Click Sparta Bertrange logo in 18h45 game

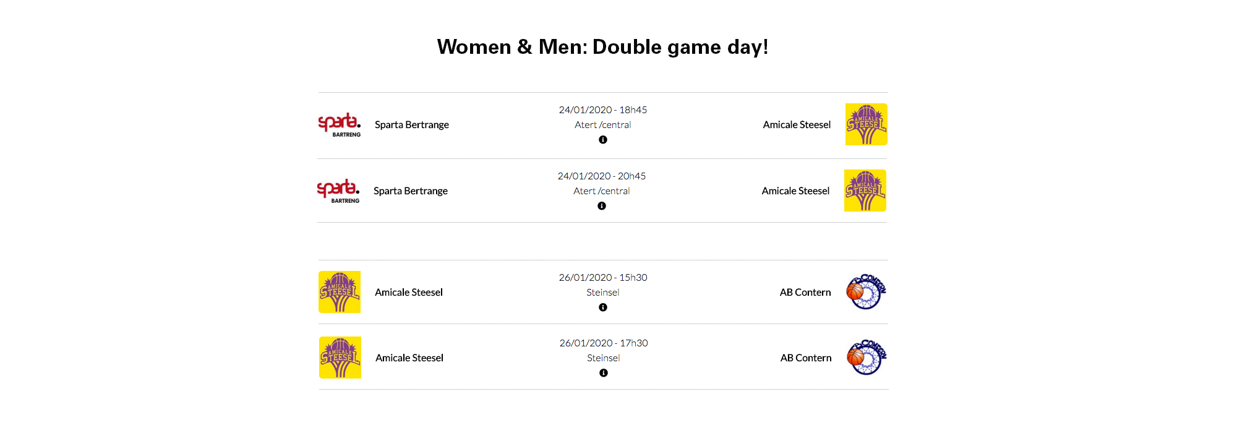[340, 124]
